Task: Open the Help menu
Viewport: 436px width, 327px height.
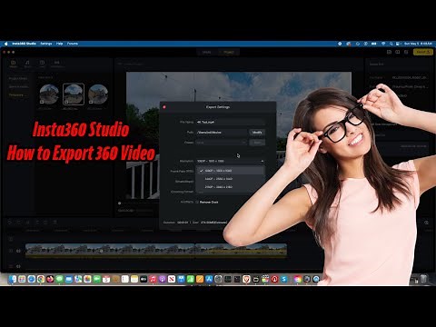Action: click(60, 44)
